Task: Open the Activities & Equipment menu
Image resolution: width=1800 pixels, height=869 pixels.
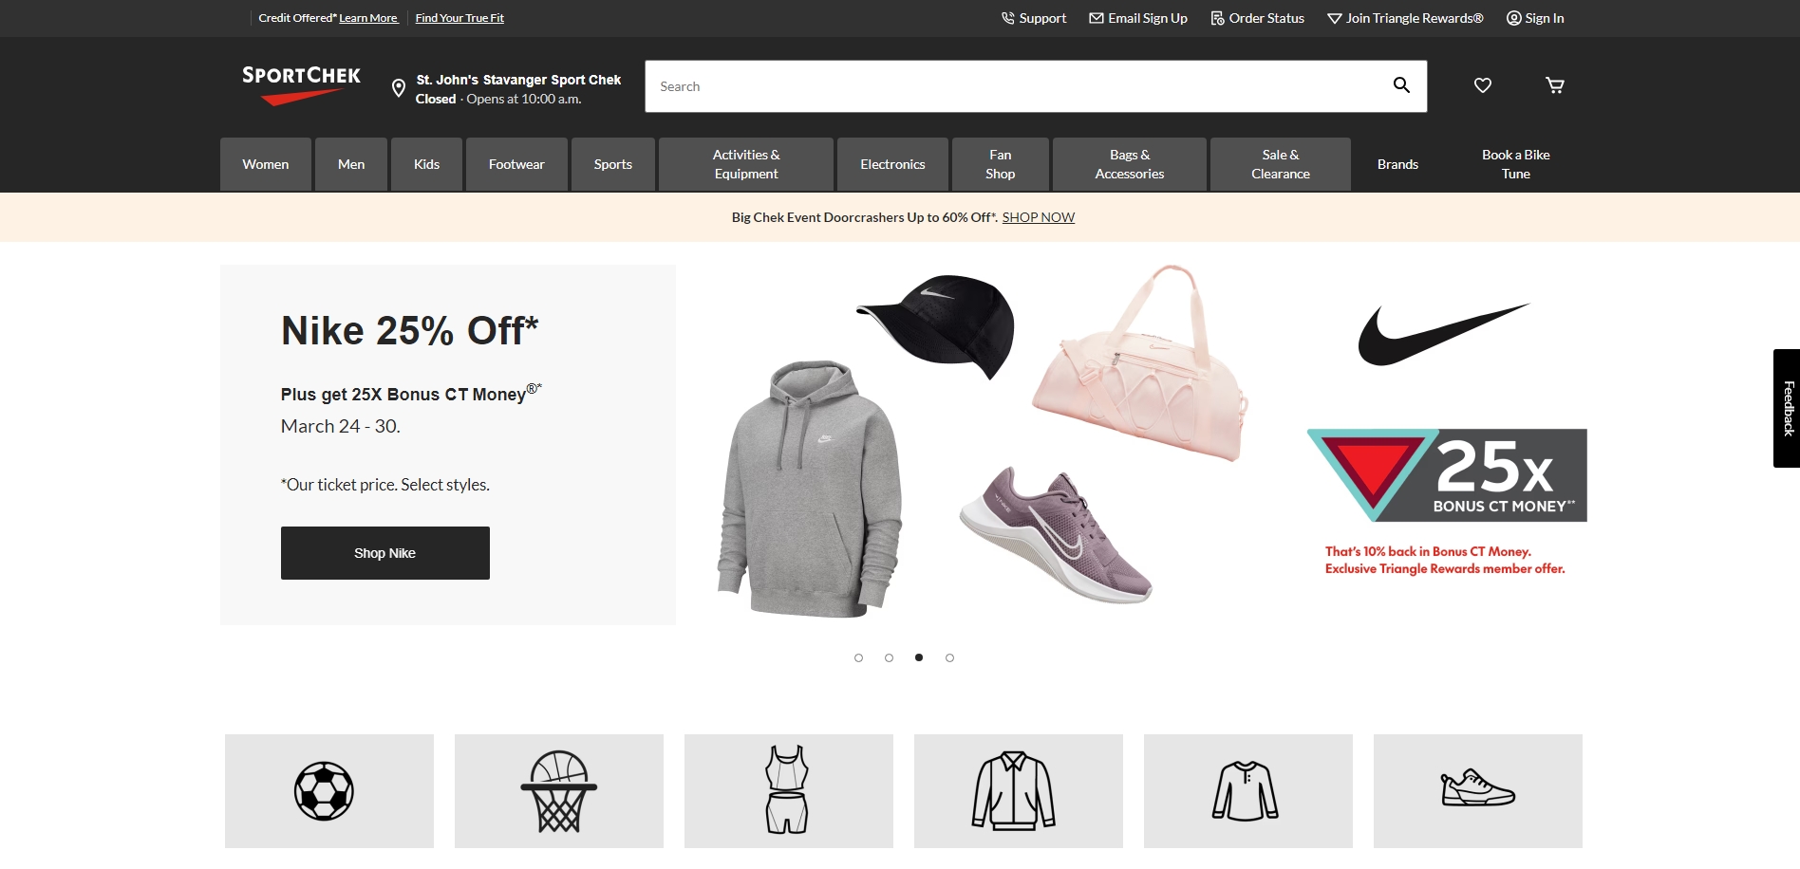Action: (x=746, y=164)
